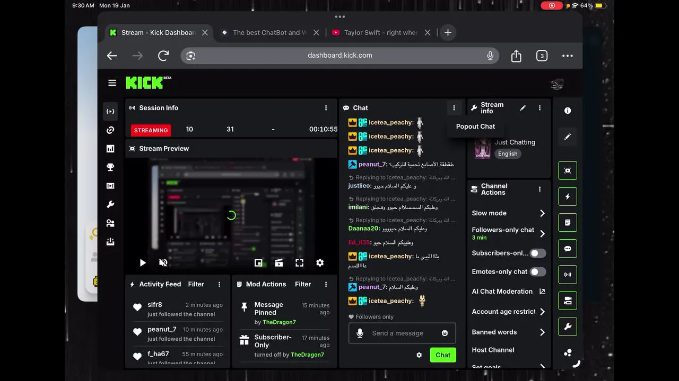Viewport: 679px width, 381px height.
Task: Click the info icon in right rail
Action: coord(568,111)
